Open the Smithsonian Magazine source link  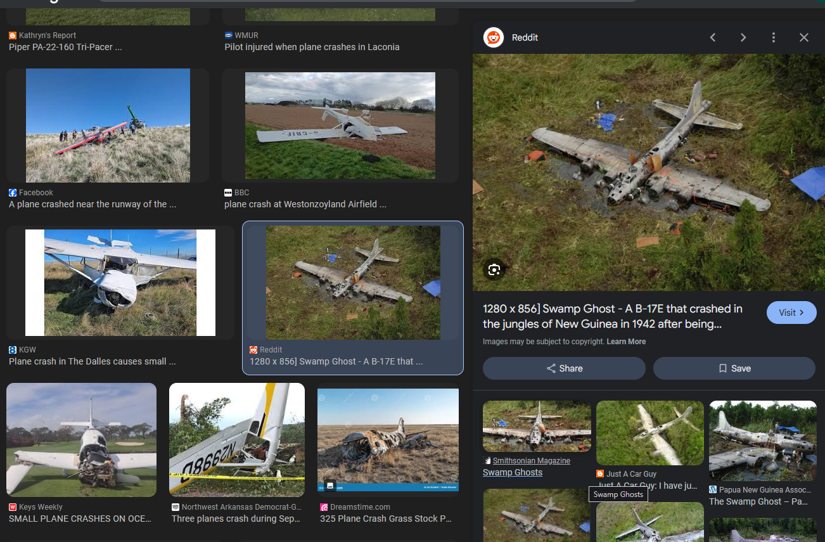pos(531,461)
